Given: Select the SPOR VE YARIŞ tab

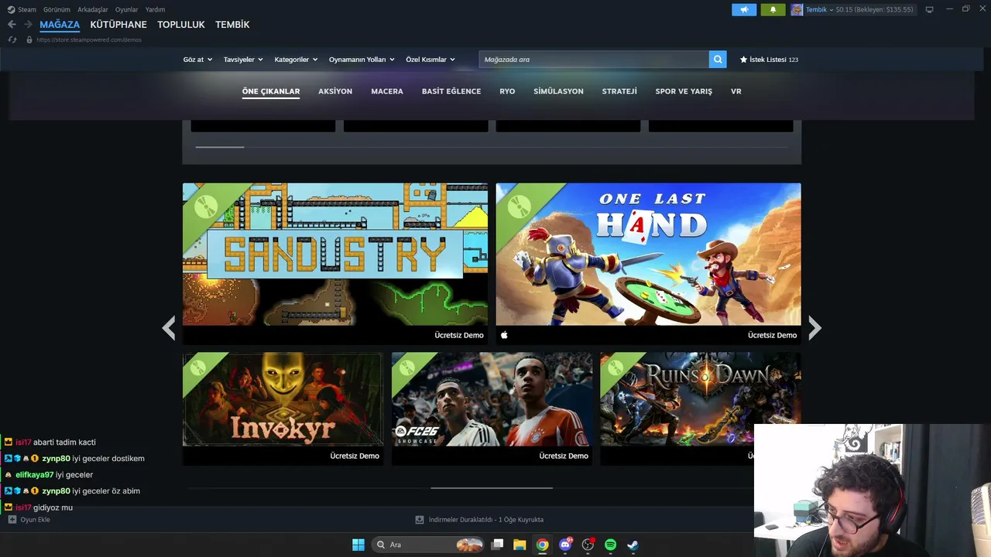Looking at the screenshot, I should [x=684, y=91].
